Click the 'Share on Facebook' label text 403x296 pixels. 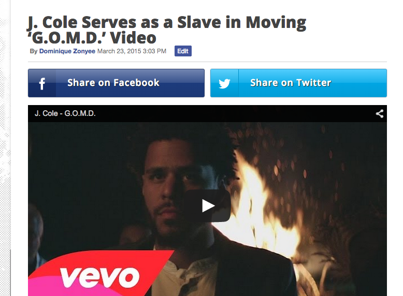click(x=113, y=83)
